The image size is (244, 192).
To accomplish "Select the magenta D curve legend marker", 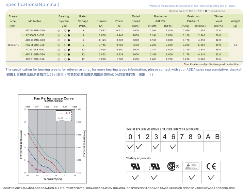I will click(x=67, y=113).
